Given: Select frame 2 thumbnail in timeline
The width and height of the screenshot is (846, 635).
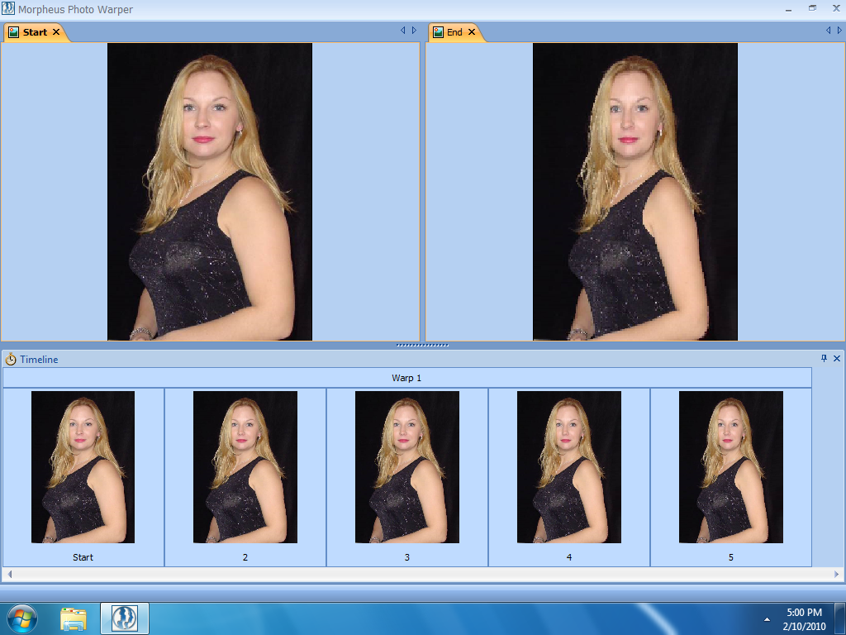Looking at the screenshot, I should click(245, 467).
